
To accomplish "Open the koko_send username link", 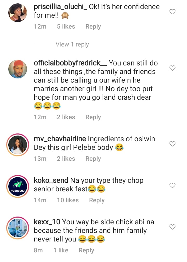I will point(51,180).
